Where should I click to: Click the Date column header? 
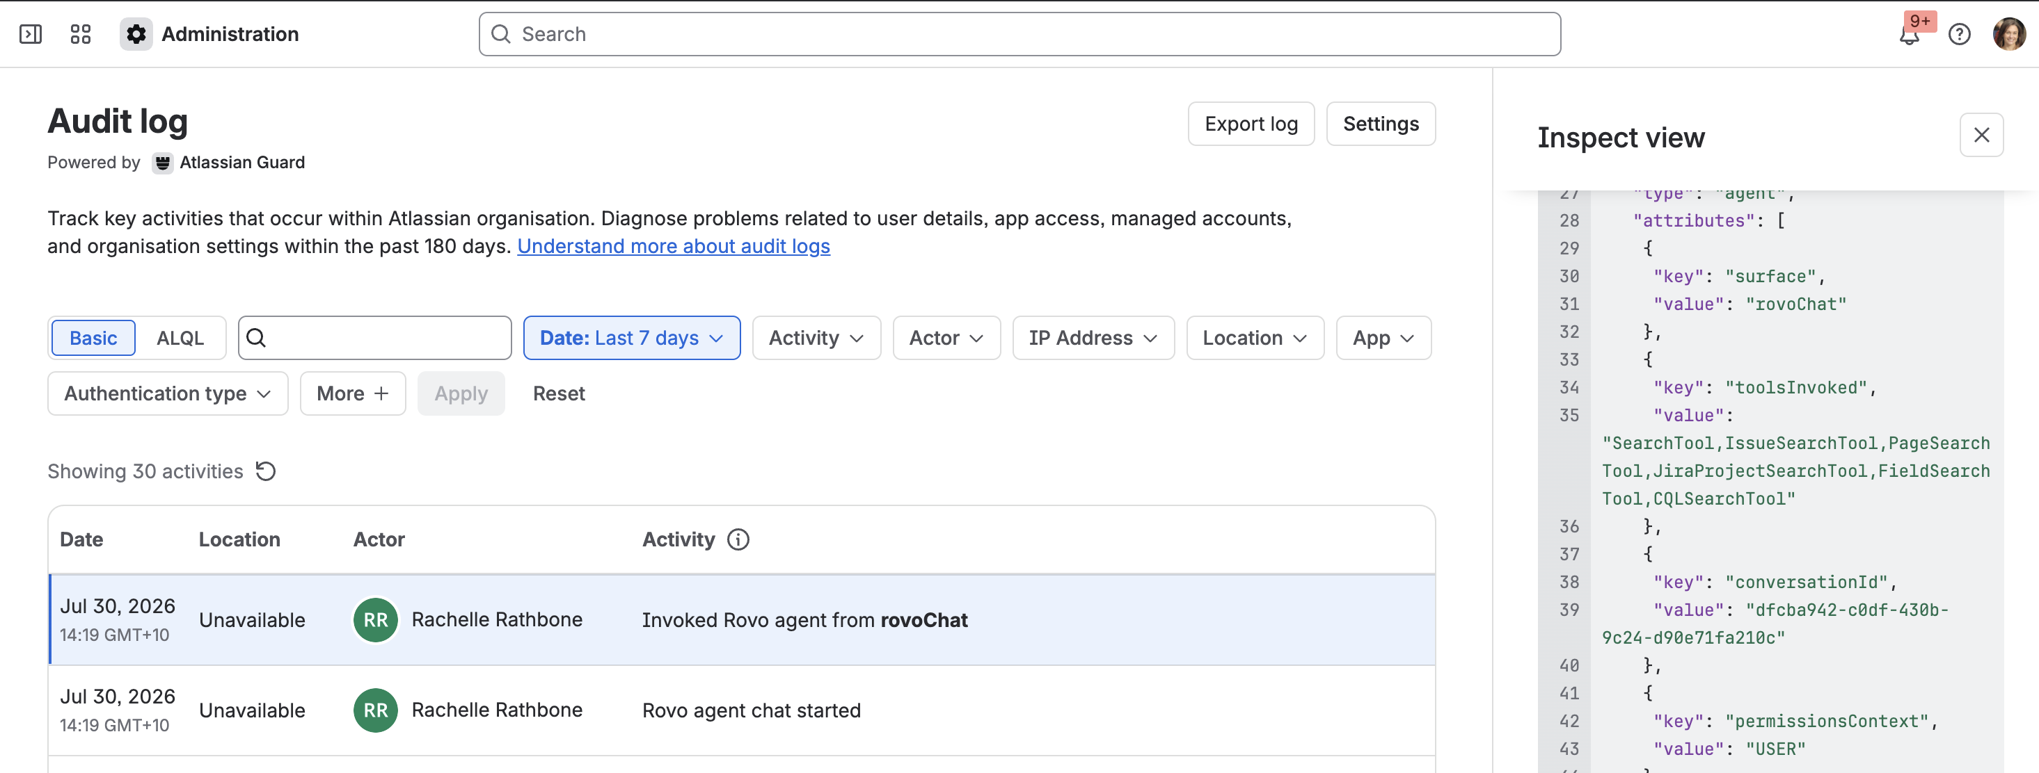click(81, 540)
